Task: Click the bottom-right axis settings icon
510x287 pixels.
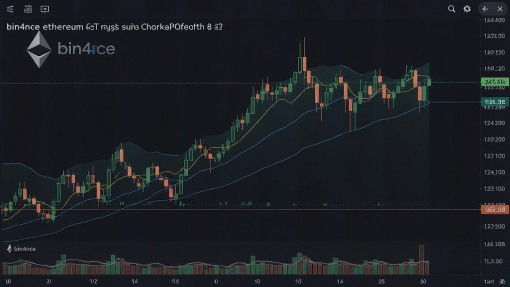Action: [503, 282]
